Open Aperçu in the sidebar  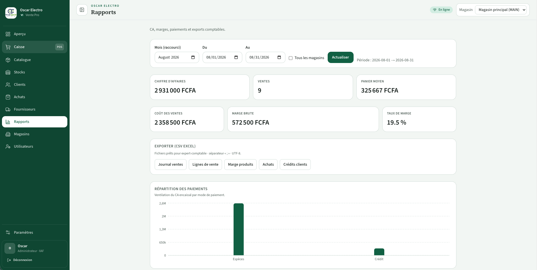click(35, 34)
